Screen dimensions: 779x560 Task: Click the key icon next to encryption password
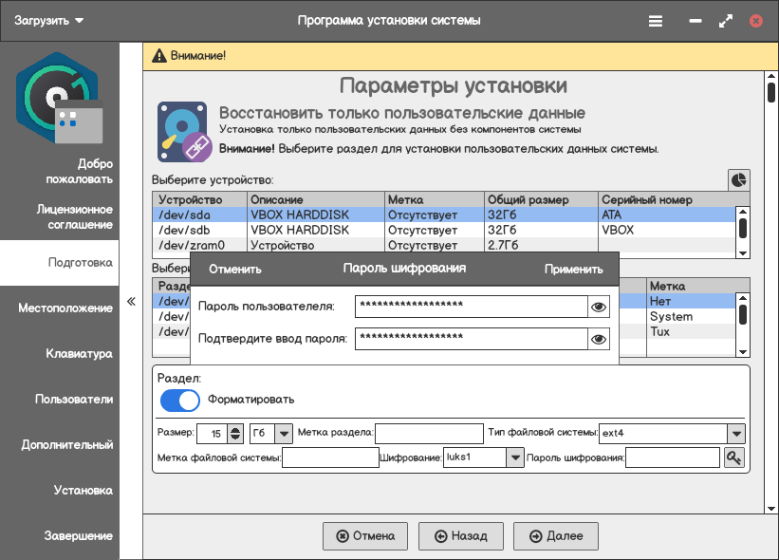click(734, 458)
